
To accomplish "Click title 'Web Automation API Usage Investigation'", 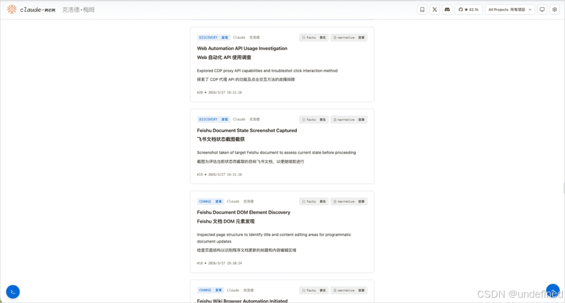I will (x=242, y=48).
